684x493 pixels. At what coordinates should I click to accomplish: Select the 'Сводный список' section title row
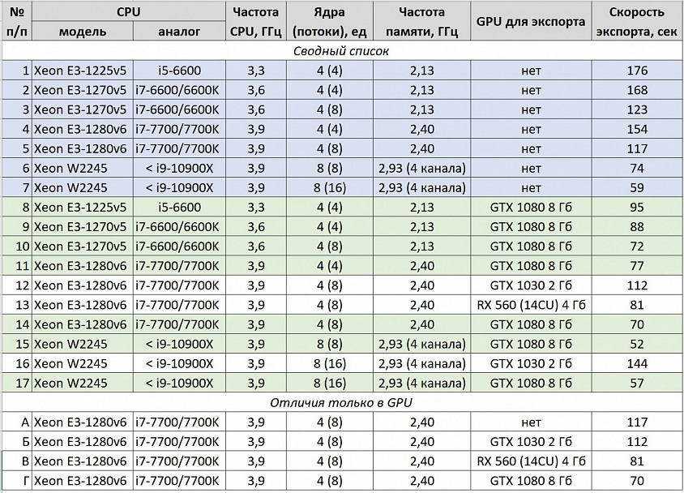342,51
